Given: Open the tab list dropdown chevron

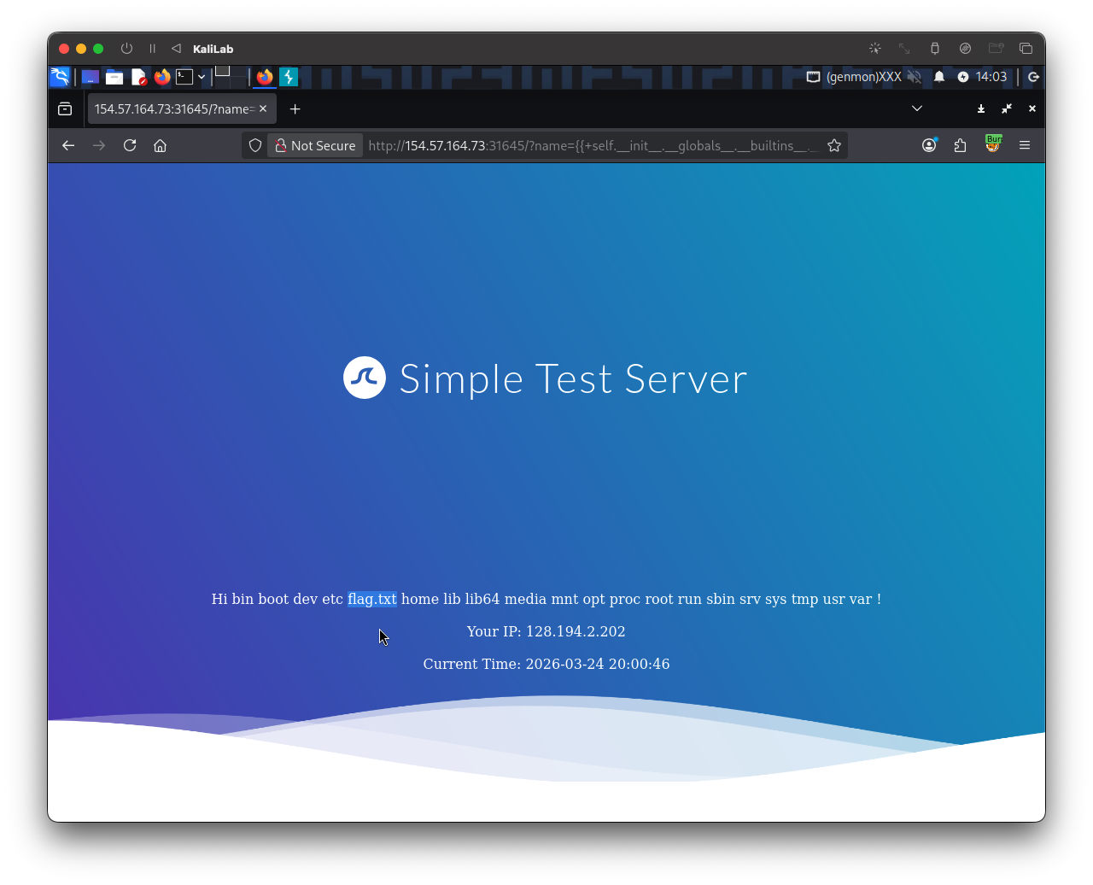Looking at the screenshot, I should point(916,108).
